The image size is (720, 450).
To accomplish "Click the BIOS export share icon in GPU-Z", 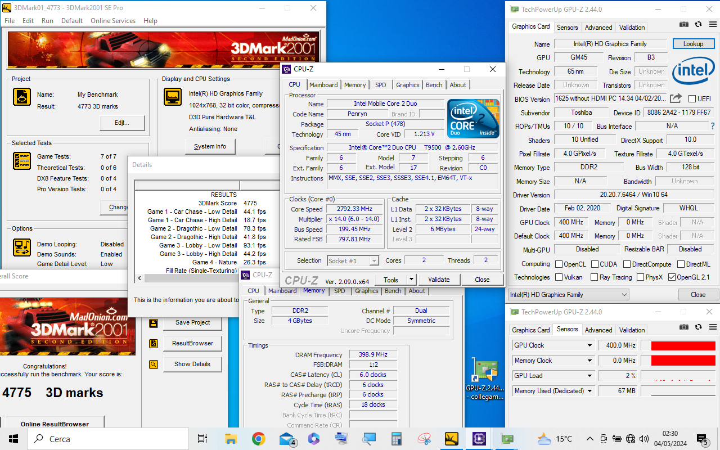I will (676, 98).
